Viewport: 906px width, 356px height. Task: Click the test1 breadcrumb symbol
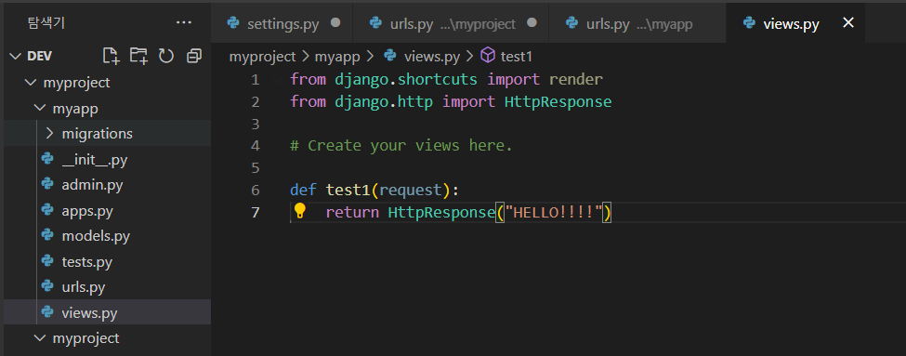point(516,56)
